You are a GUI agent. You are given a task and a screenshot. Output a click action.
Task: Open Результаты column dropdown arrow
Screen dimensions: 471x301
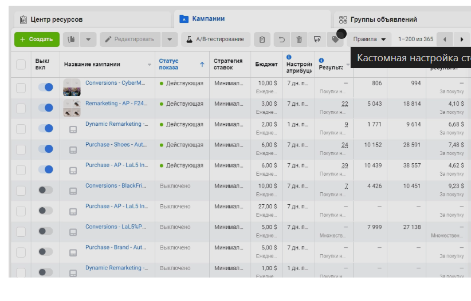pyautogui.click(x=348, y=65)
